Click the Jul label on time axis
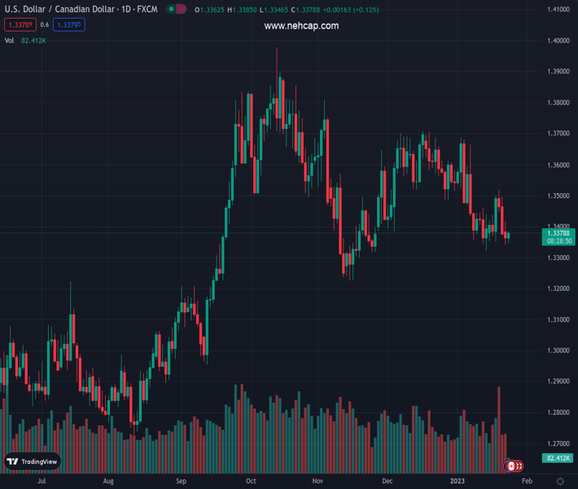This screenshot has width=578, height=489. click(41, 482)
